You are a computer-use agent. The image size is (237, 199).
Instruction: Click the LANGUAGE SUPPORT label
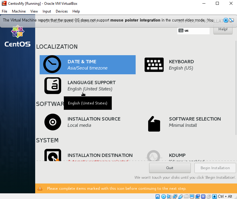pyautogui.click(x=92, y=83)
